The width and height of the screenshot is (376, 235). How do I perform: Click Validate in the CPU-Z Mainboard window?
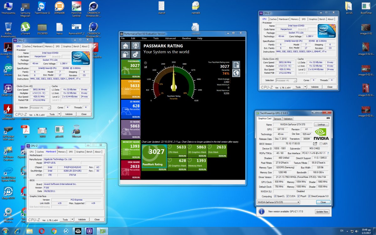pos(82,220)
